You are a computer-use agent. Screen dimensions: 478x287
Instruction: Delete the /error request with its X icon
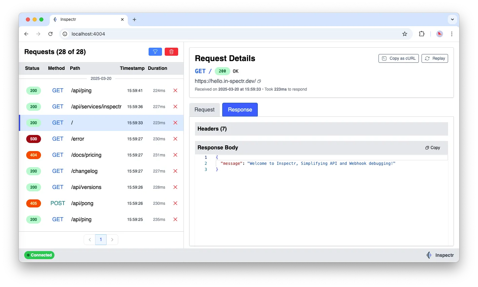tap(175, 139)
